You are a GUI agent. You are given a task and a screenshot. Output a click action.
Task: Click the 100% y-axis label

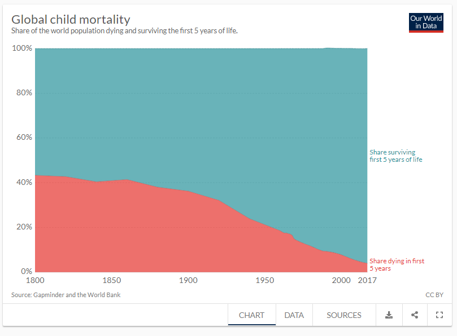click(21, 48)
